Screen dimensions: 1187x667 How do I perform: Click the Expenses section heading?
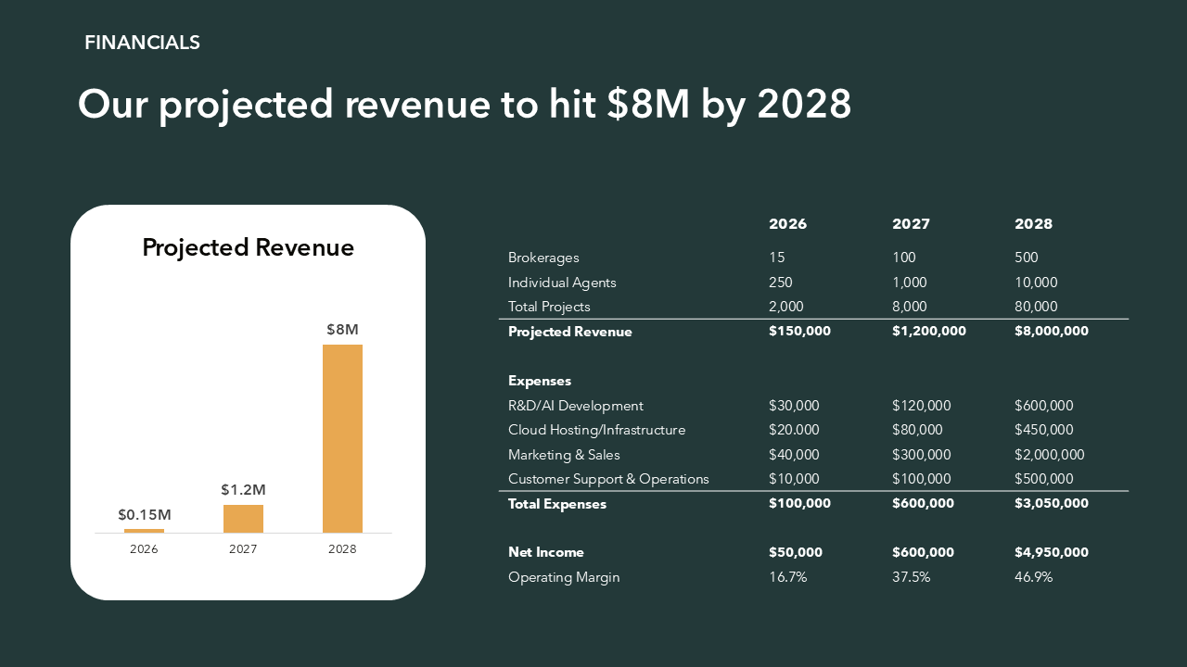coord(540,381)
